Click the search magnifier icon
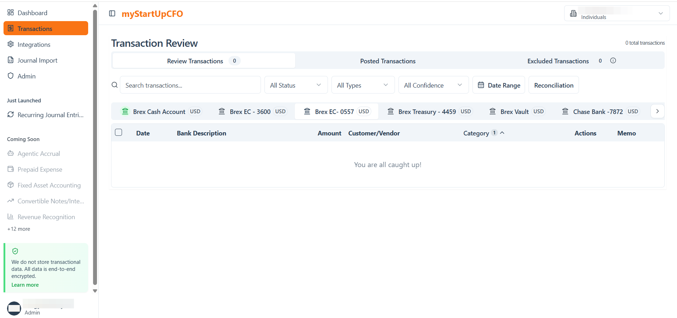Image resolution: width=677 pixels, height=318 pixels. pos(115,85)
